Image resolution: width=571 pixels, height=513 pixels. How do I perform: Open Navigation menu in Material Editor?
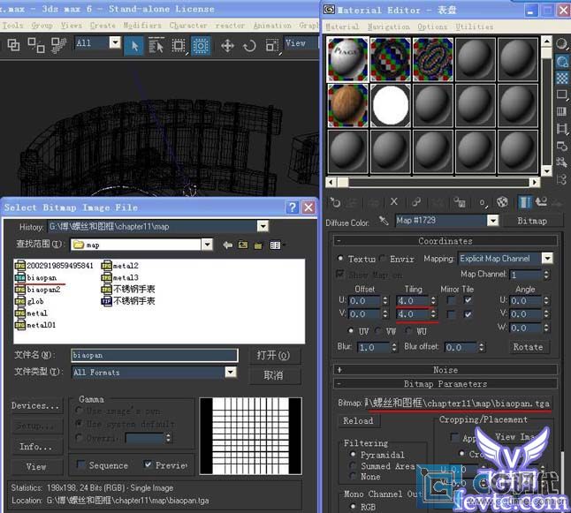point(389,26)
